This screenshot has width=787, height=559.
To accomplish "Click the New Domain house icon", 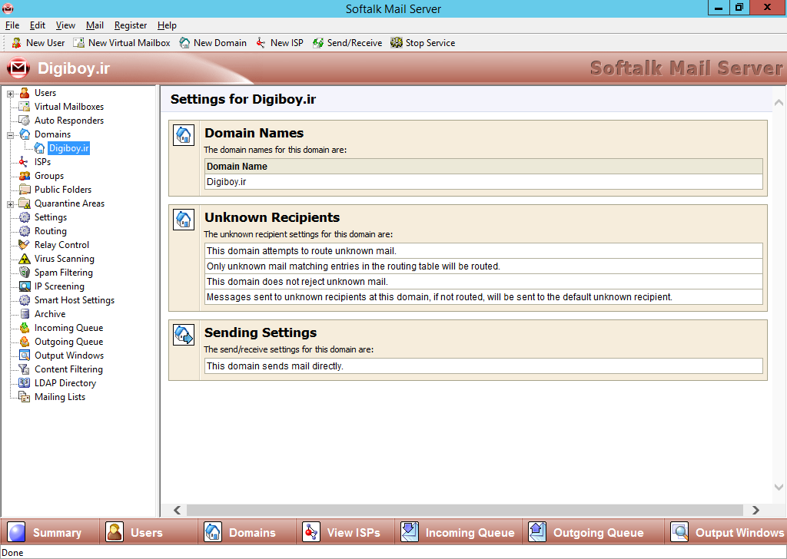I will click(x=184, y=43).
